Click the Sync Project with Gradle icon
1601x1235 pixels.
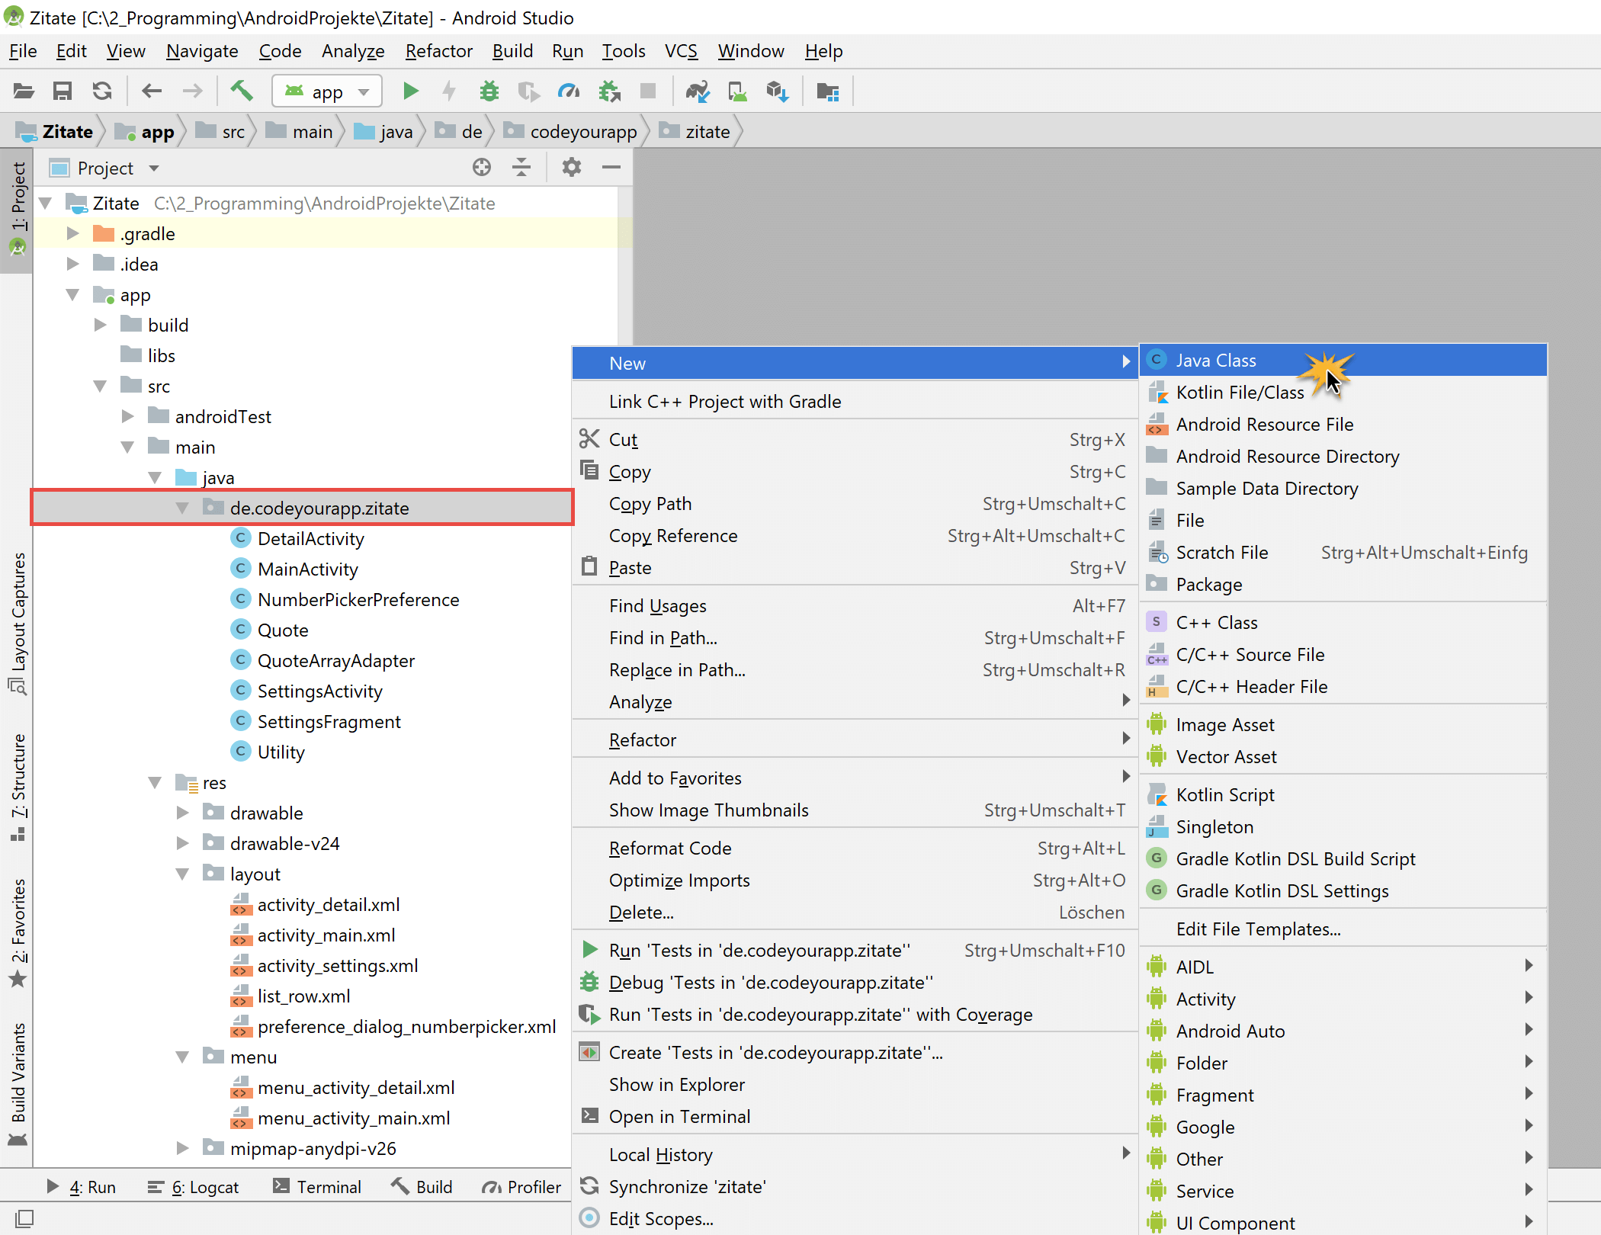[698, 91]
